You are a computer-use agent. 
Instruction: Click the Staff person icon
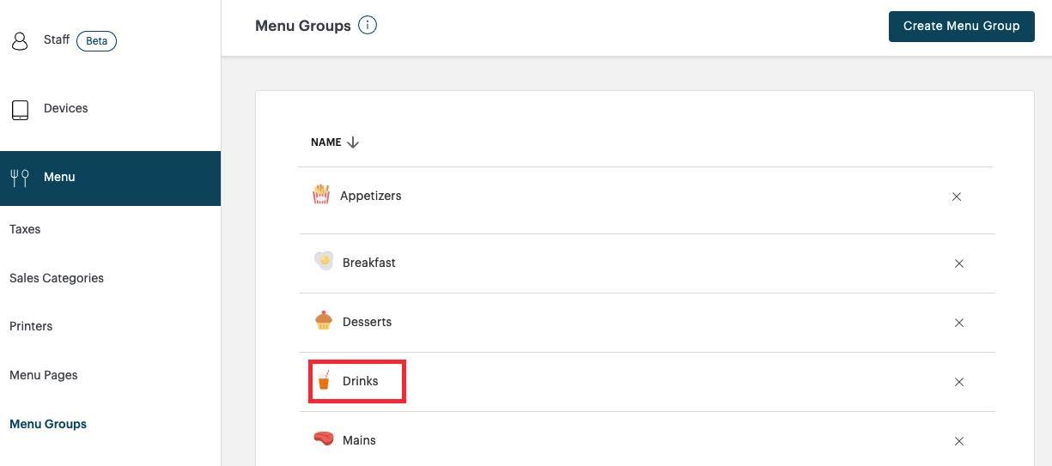coord(20,41)
